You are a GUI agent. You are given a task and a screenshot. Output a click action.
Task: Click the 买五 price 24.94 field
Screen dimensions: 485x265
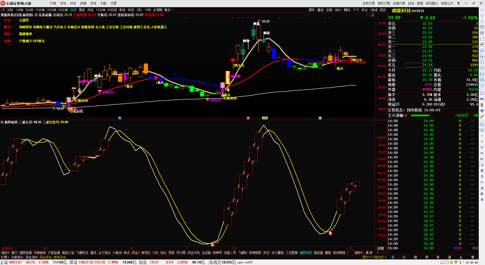pos(419,65)
